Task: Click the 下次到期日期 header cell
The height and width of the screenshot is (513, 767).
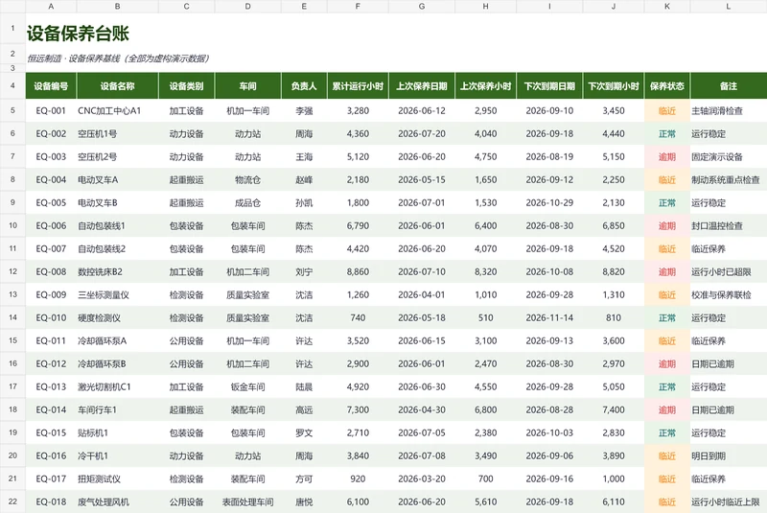Action: (x=549, y=86)
